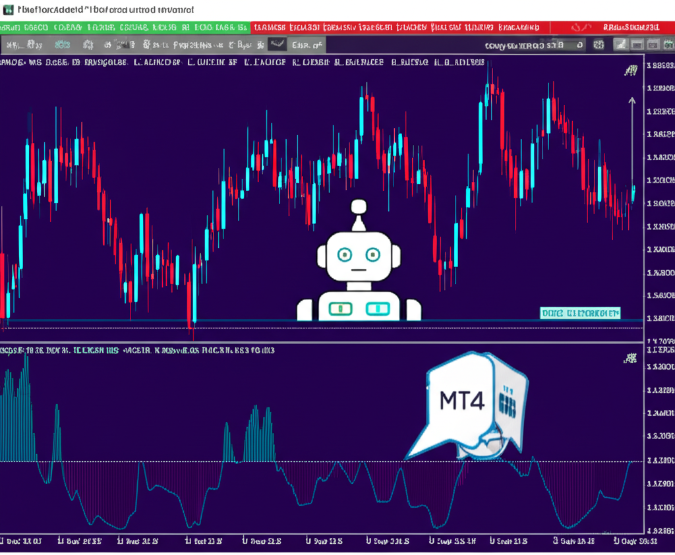
Task: Click small icon at top-right of price chart
Action: (x=631, y=71)
